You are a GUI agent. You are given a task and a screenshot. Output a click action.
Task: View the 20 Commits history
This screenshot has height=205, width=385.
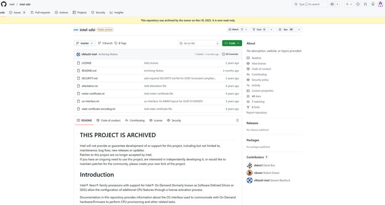point(230,54)
